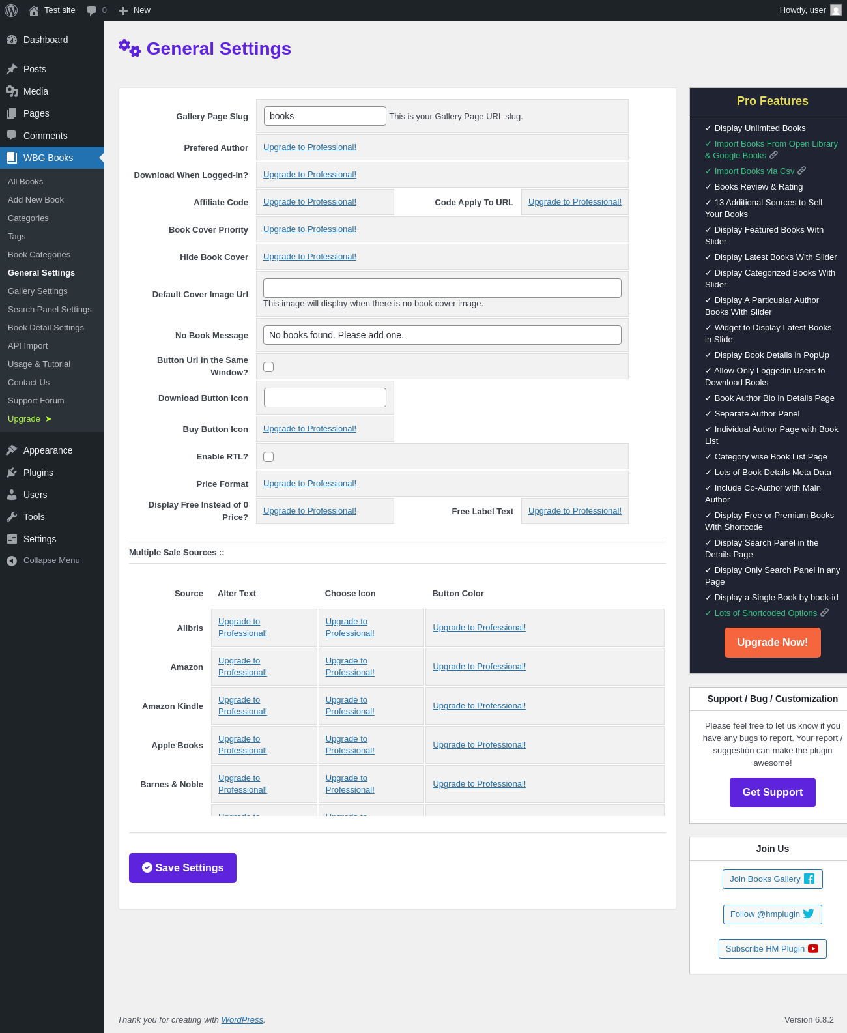The image size is (847, 1033).
Task: Click link icon beside Import Books via Csv
Action: 802,171
